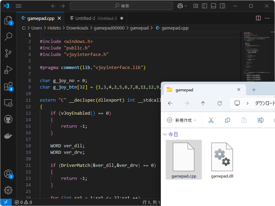The image size is (275, 206).
Task: Open the Remote Explorer view
Action: tap(8, 103)
